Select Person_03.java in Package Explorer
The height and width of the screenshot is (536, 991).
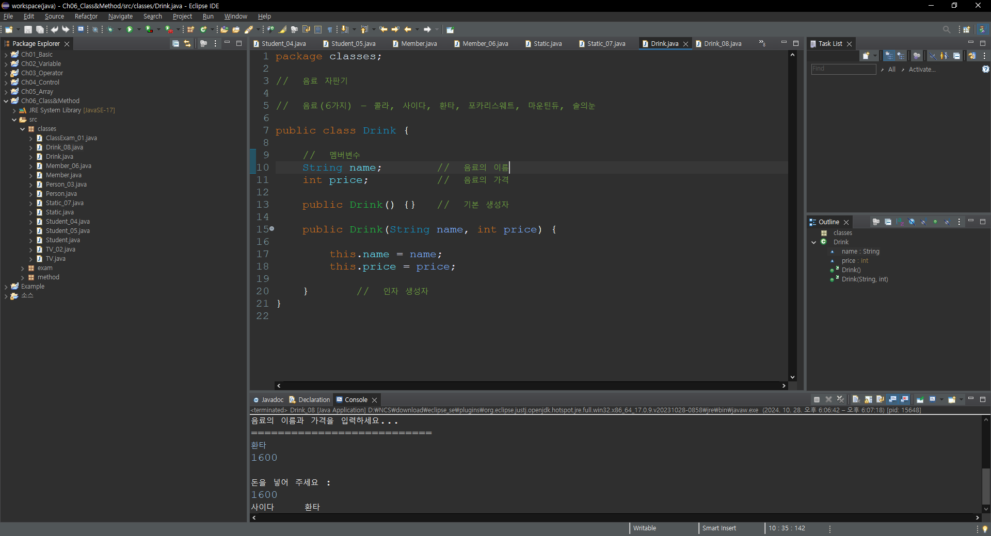click(x=66, y=185)
